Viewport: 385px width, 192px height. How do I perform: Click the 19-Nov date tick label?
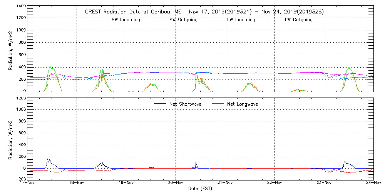pos(126,183)
